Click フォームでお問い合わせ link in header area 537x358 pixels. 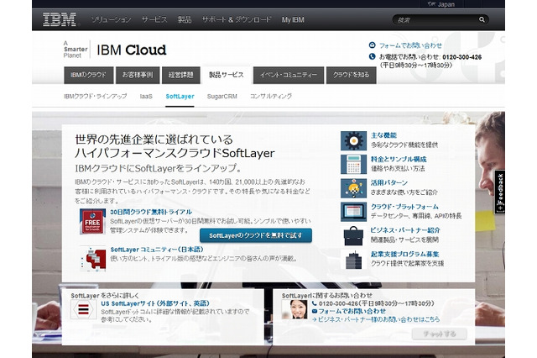(x=410, y=45)
